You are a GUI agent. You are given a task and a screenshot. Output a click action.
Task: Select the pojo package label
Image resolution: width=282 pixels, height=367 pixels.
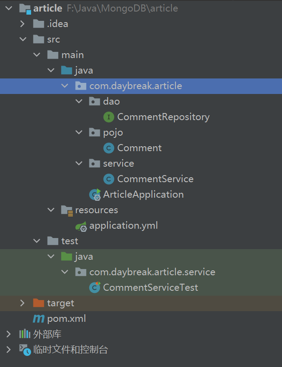(x=113, y=133)
